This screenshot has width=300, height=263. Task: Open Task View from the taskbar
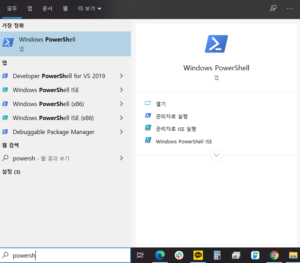(x=140, y=255)
